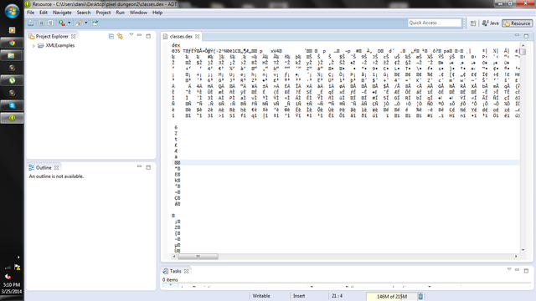Click the toolbar icon with green arrow
The image size is (536, 301).
(x=95, y=23)
